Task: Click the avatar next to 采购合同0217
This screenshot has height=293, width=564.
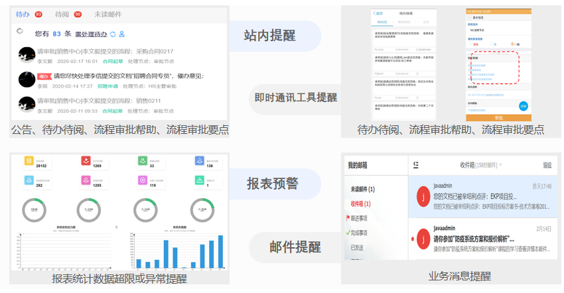Action: (27, 55)
